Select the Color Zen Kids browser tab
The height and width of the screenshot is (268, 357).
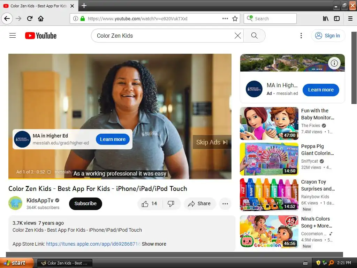click(x=39, y=6)
